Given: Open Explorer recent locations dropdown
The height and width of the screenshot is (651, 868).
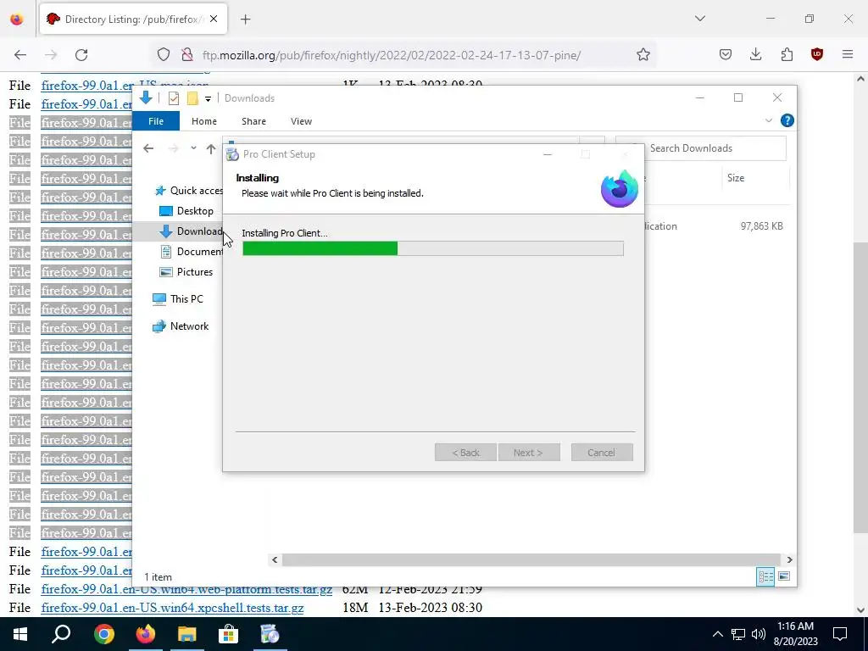Looking at the screenshot, I should [x=193, y=148].
